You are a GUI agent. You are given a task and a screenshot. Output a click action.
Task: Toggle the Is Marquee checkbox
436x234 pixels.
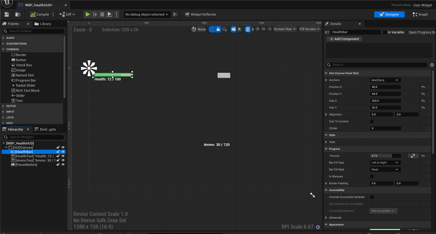372,176
